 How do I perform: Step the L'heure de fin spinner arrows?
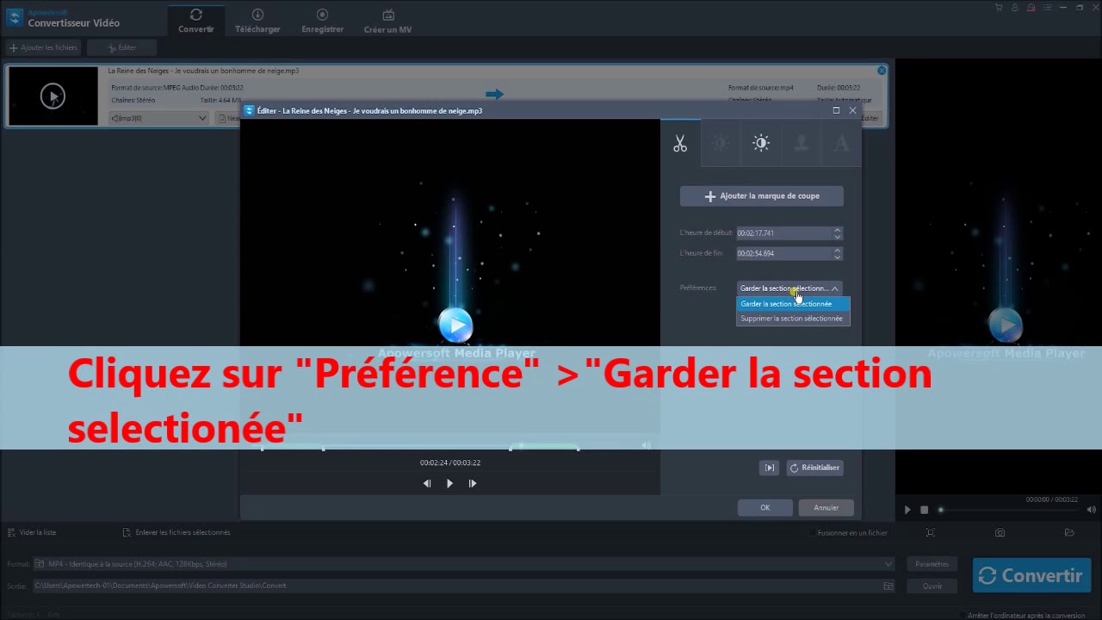tap(837, 254)
